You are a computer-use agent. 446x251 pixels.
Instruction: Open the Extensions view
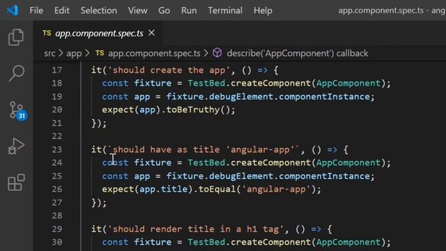tap(16, 183)
